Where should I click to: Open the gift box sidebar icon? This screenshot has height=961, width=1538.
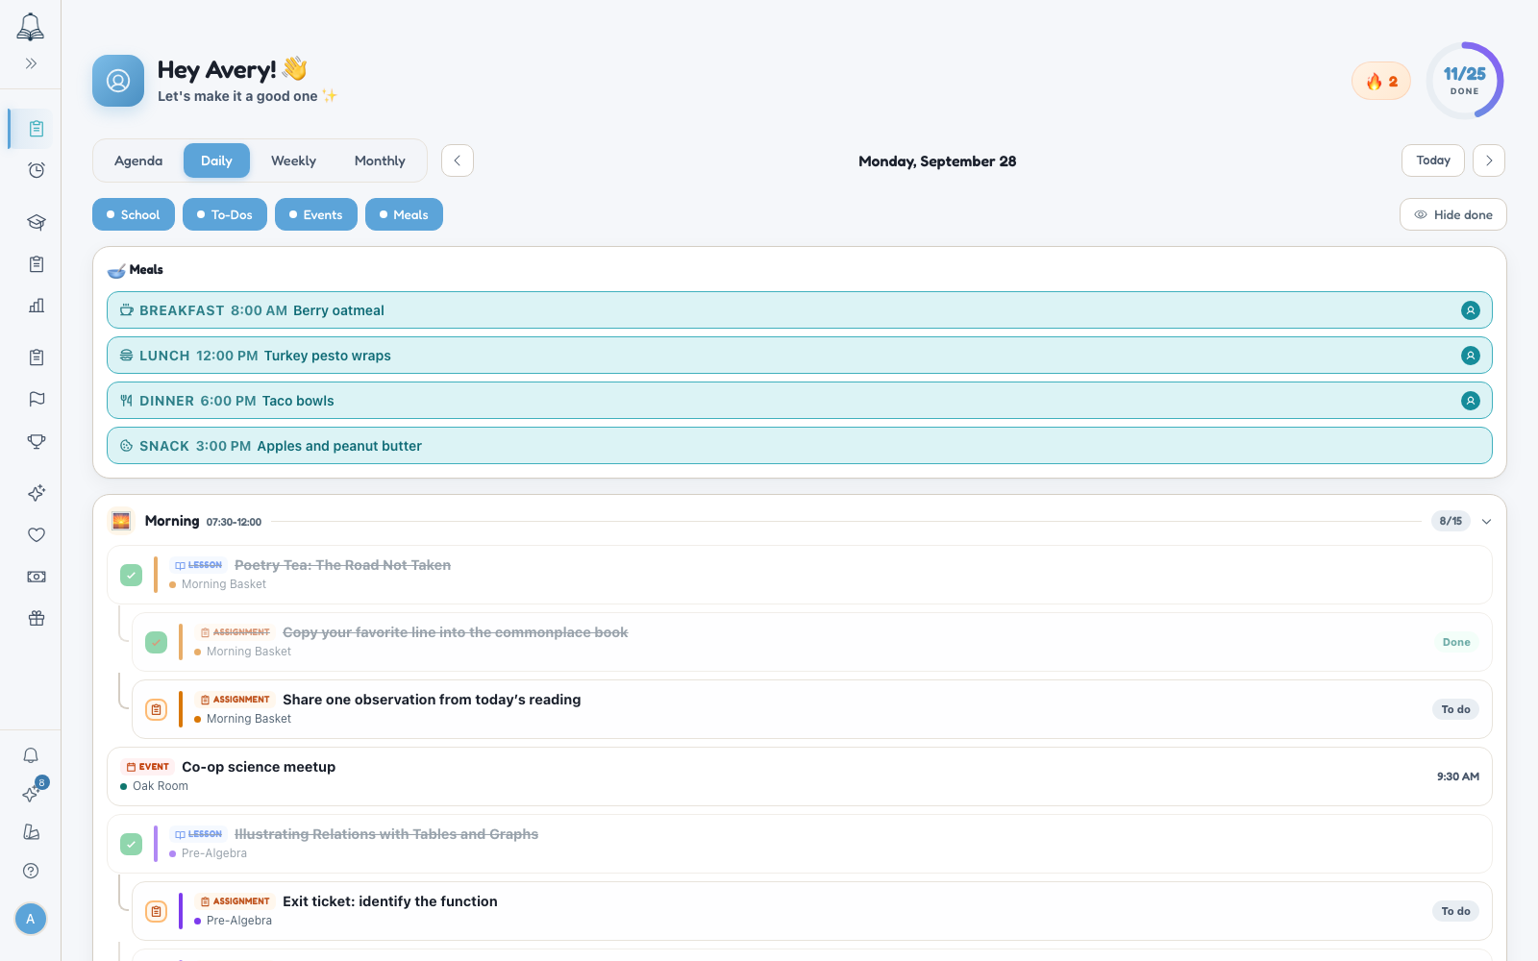[x=37, y=618]
